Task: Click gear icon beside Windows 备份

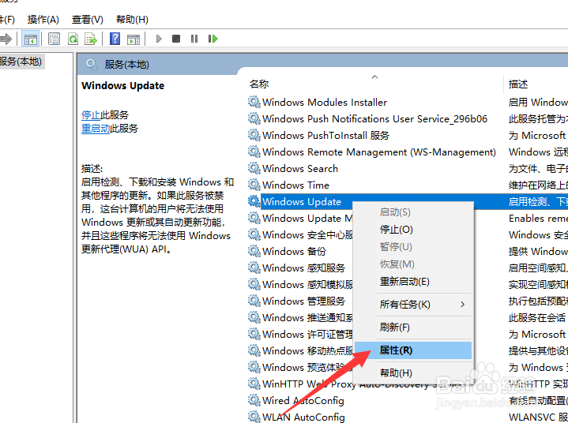Action: pos(254,251)
